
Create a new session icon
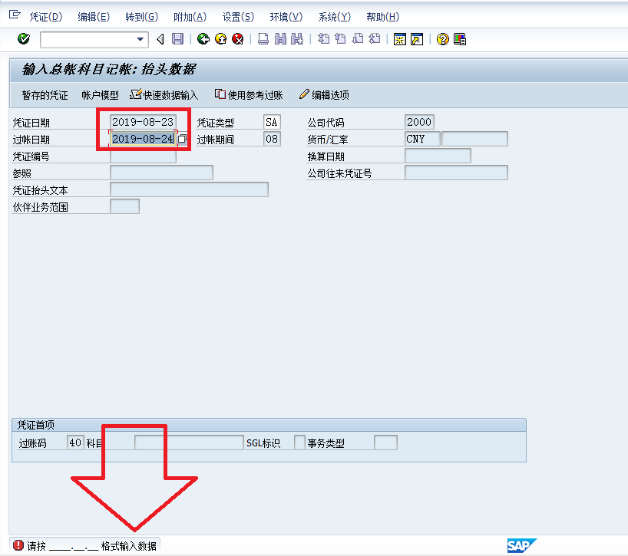[401, 39]
